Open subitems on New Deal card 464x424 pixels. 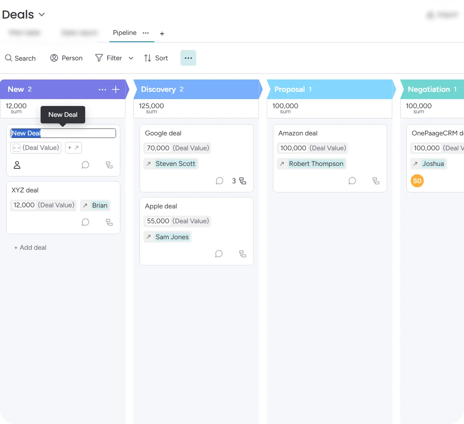(109, 165)
